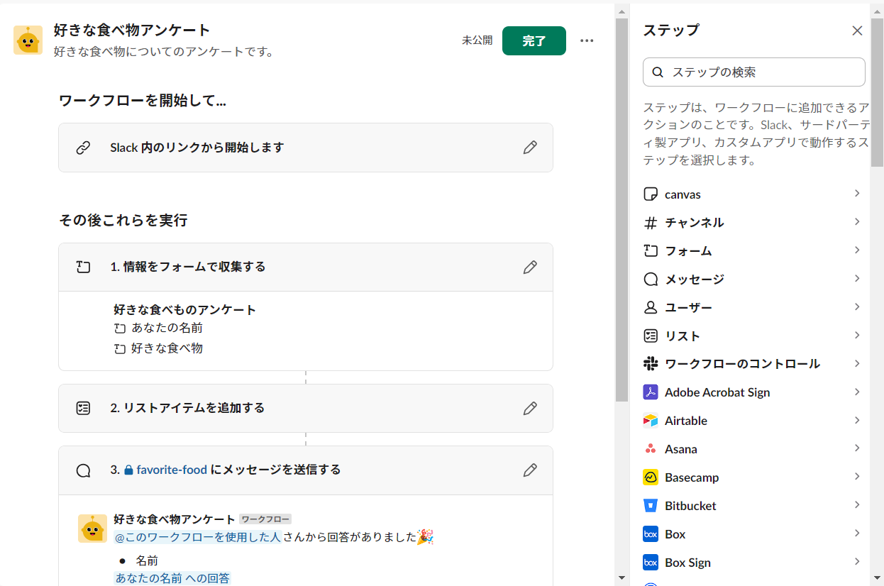Expand the フォーム steps chevron
The image size is (884, 586).
click(857, 250)
